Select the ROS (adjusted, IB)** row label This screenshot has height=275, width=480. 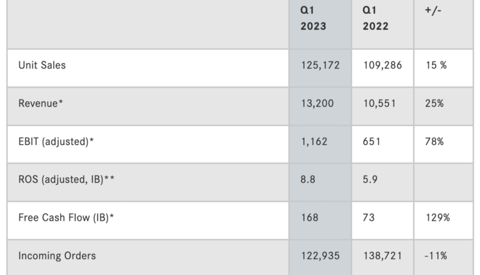(67, 179)
